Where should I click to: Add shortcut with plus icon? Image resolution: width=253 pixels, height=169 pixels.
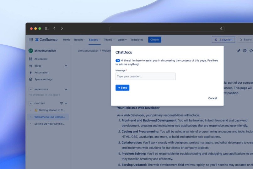pos(66,89)
